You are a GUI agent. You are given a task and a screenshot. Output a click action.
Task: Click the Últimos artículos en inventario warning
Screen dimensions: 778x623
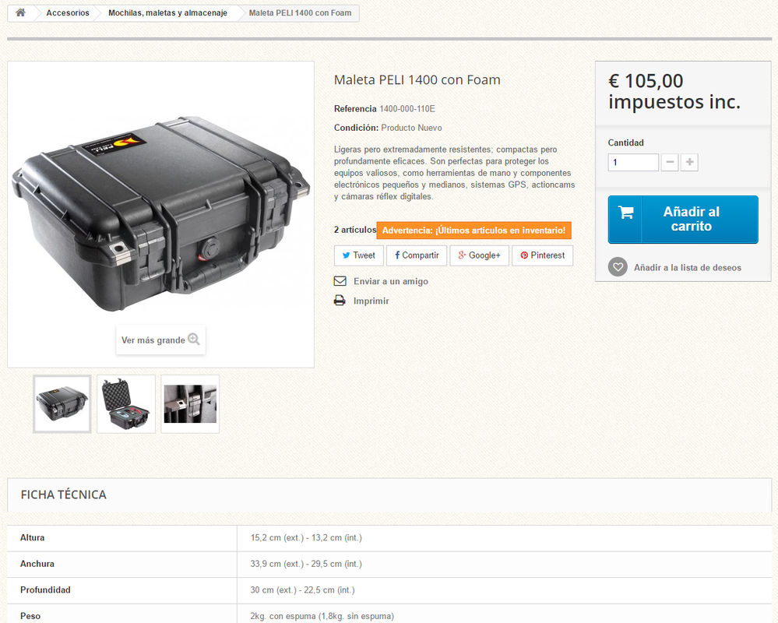(473, 231)
